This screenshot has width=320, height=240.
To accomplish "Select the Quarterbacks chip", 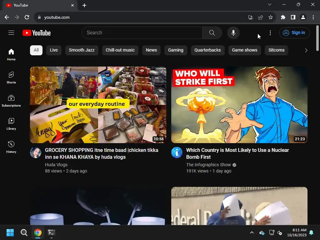I will click(207, 50).
